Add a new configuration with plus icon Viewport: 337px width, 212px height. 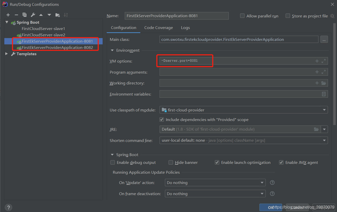[8, 15]
